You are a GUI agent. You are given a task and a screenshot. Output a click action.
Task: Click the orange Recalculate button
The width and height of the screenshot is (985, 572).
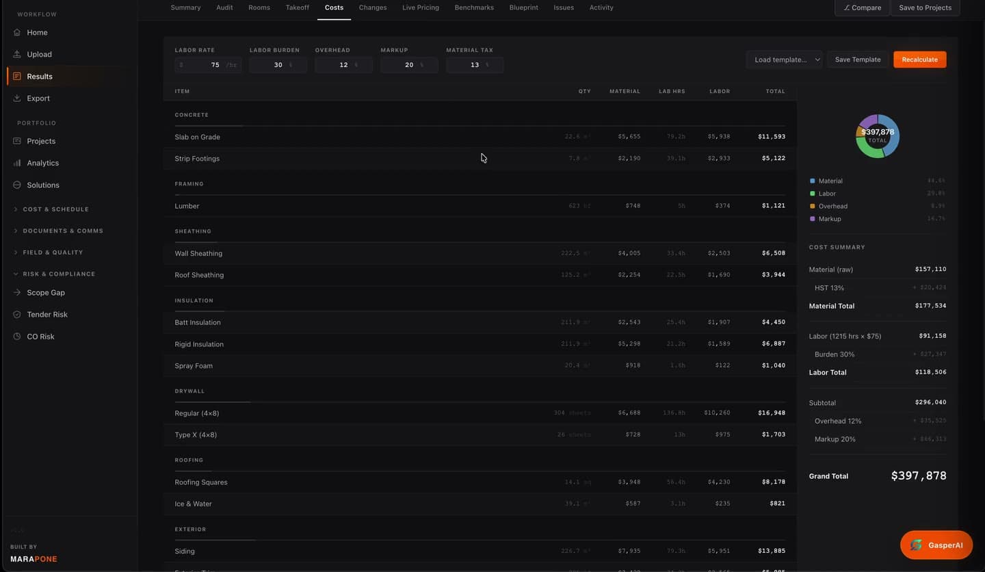[x=920, y=60]
